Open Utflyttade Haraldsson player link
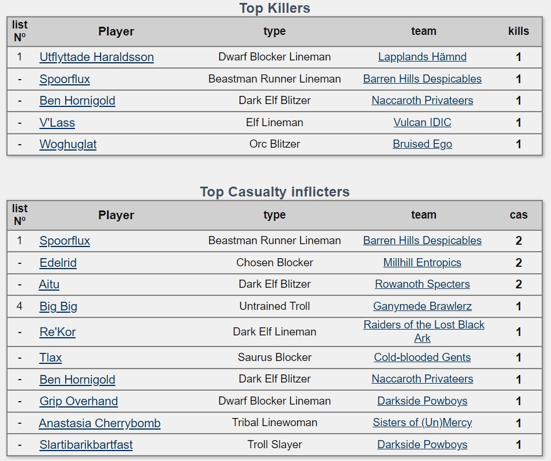The image size is (551, 461). (96, 57)
